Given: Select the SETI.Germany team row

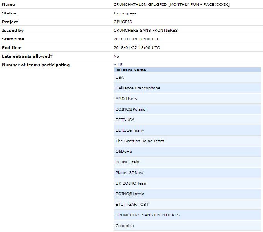Looking at the screenshot, I should click(x=188, y=130).
